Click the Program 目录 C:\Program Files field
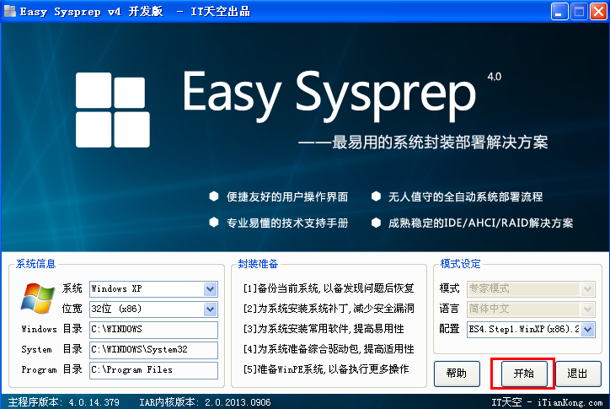 tap(152, 369)
